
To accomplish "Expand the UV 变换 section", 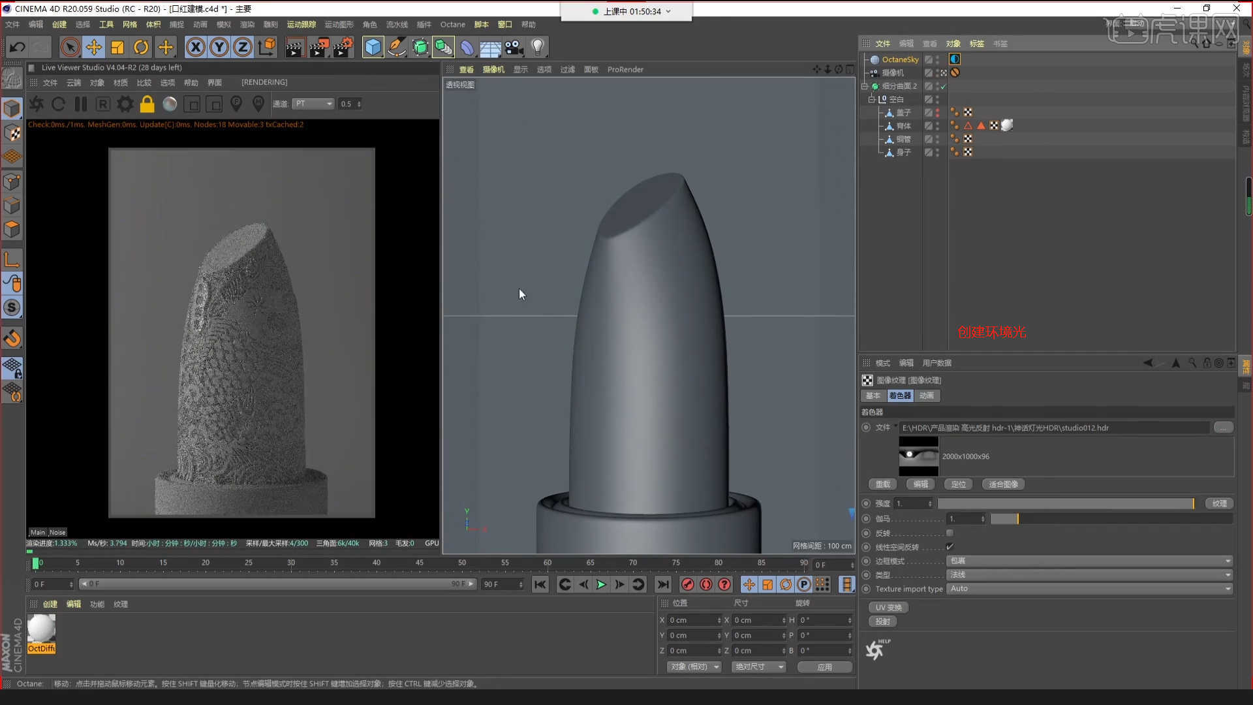I will 888,608.
